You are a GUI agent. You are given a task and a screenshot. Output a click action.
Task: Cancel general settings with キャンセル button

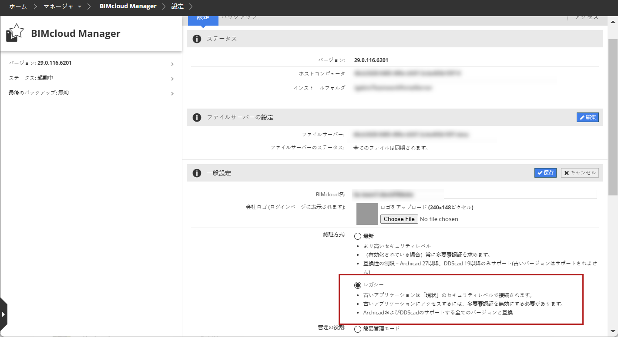point(580,173)
